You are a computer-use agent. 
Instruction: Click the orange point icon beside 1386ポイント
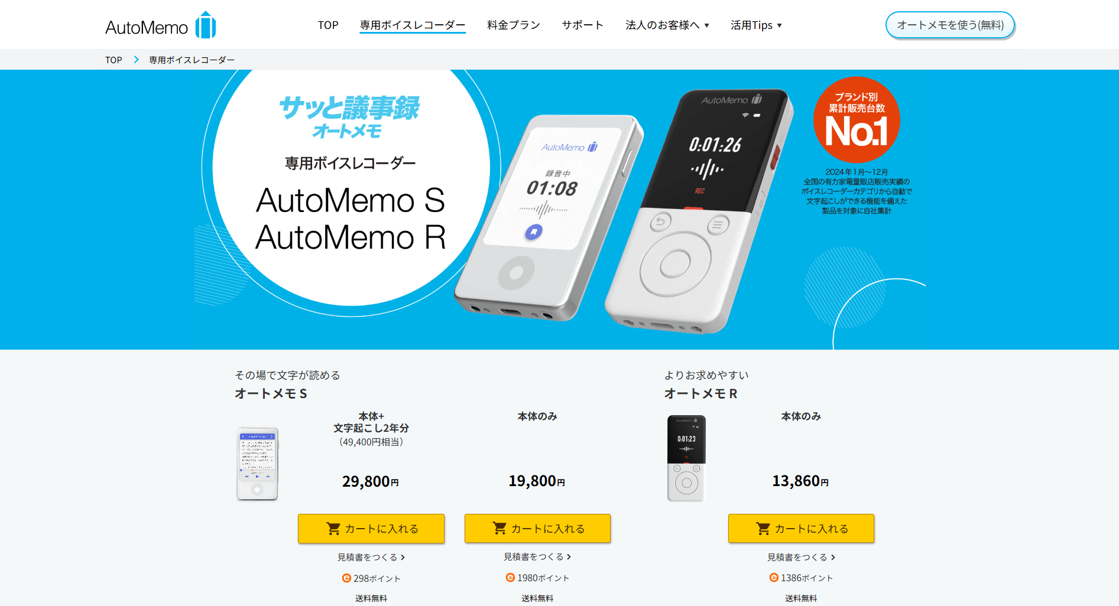coord(774,578)
